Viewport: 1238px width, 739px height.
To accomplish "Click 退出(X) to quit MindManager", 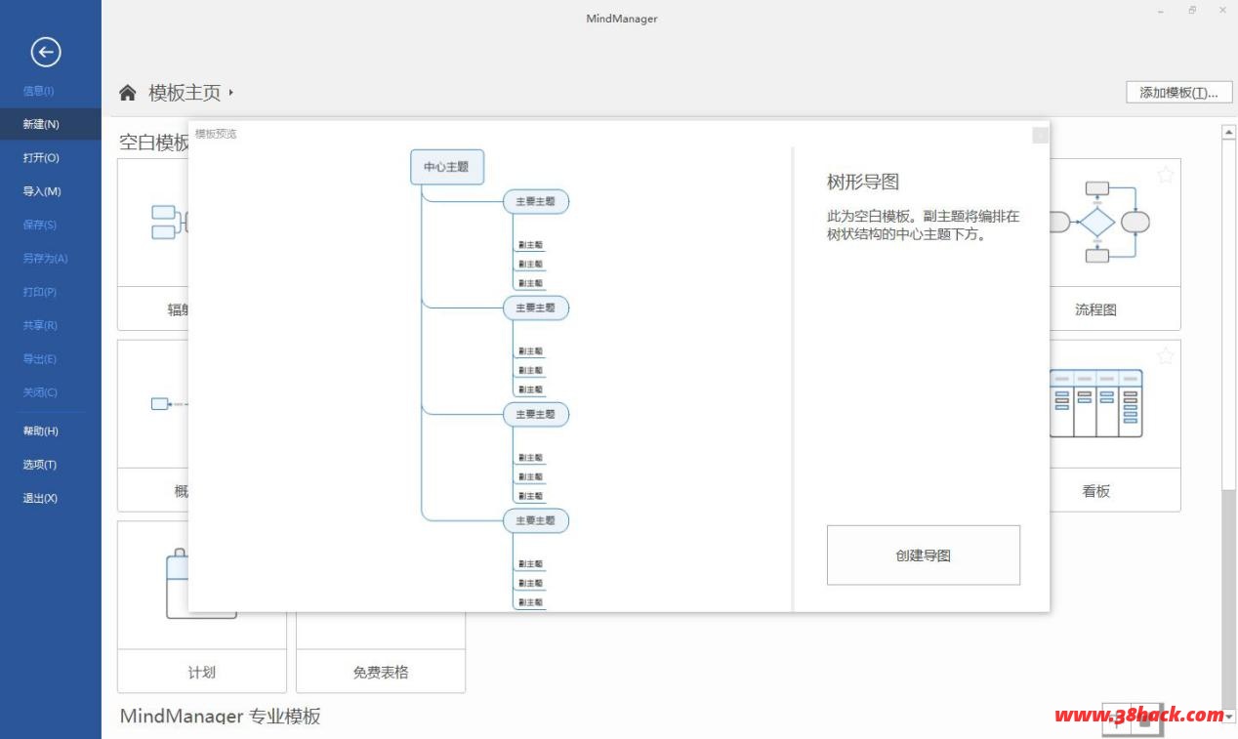I will tap(51, 498).
